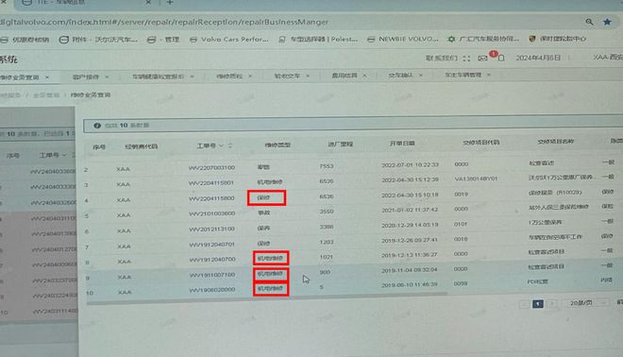Screen dimensions: 623x357
Task: Click the magnifier zoom icon in address bar
Action: pyautogui.click(x=589, y=22)
